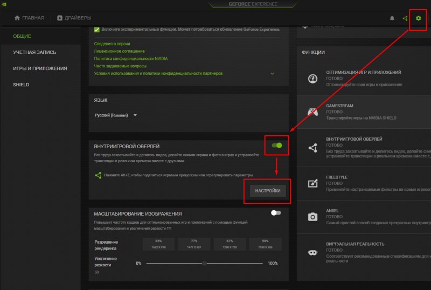Viewport: 431px width, 290px height.
Task: Click the virtual reality headset icon
Action: pyautogui.click(x=312, y=252)
